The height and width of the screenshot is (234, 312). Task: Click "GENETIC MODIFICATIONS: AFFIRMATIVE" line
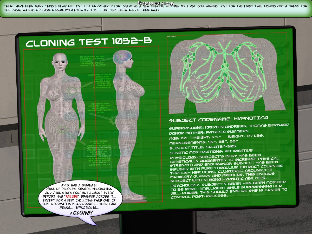(211, 152)
